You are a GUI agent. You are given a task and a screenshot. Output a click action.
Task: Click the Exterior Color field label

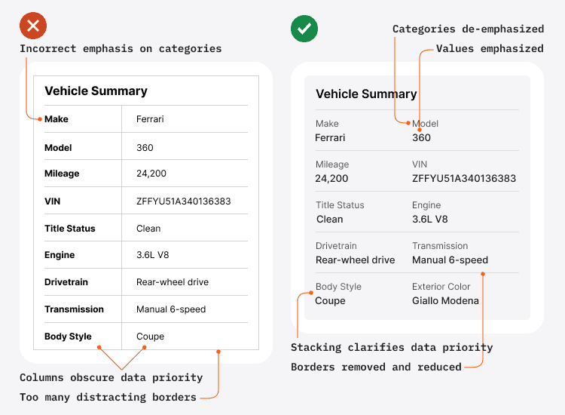pos(441,287)
